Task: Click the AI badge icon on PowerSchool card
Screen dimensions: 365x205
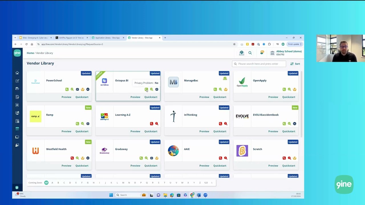Action: 77,89
